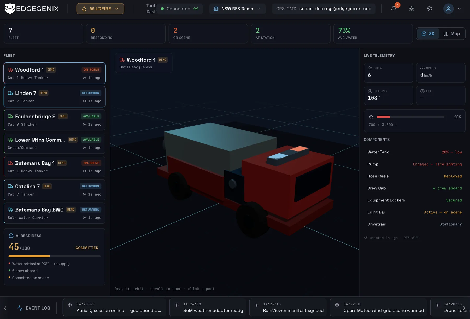Click the Woodford 1 truck icon in list
The height and width of the screenshot is (319, 470).
click(x=10, y=70)
